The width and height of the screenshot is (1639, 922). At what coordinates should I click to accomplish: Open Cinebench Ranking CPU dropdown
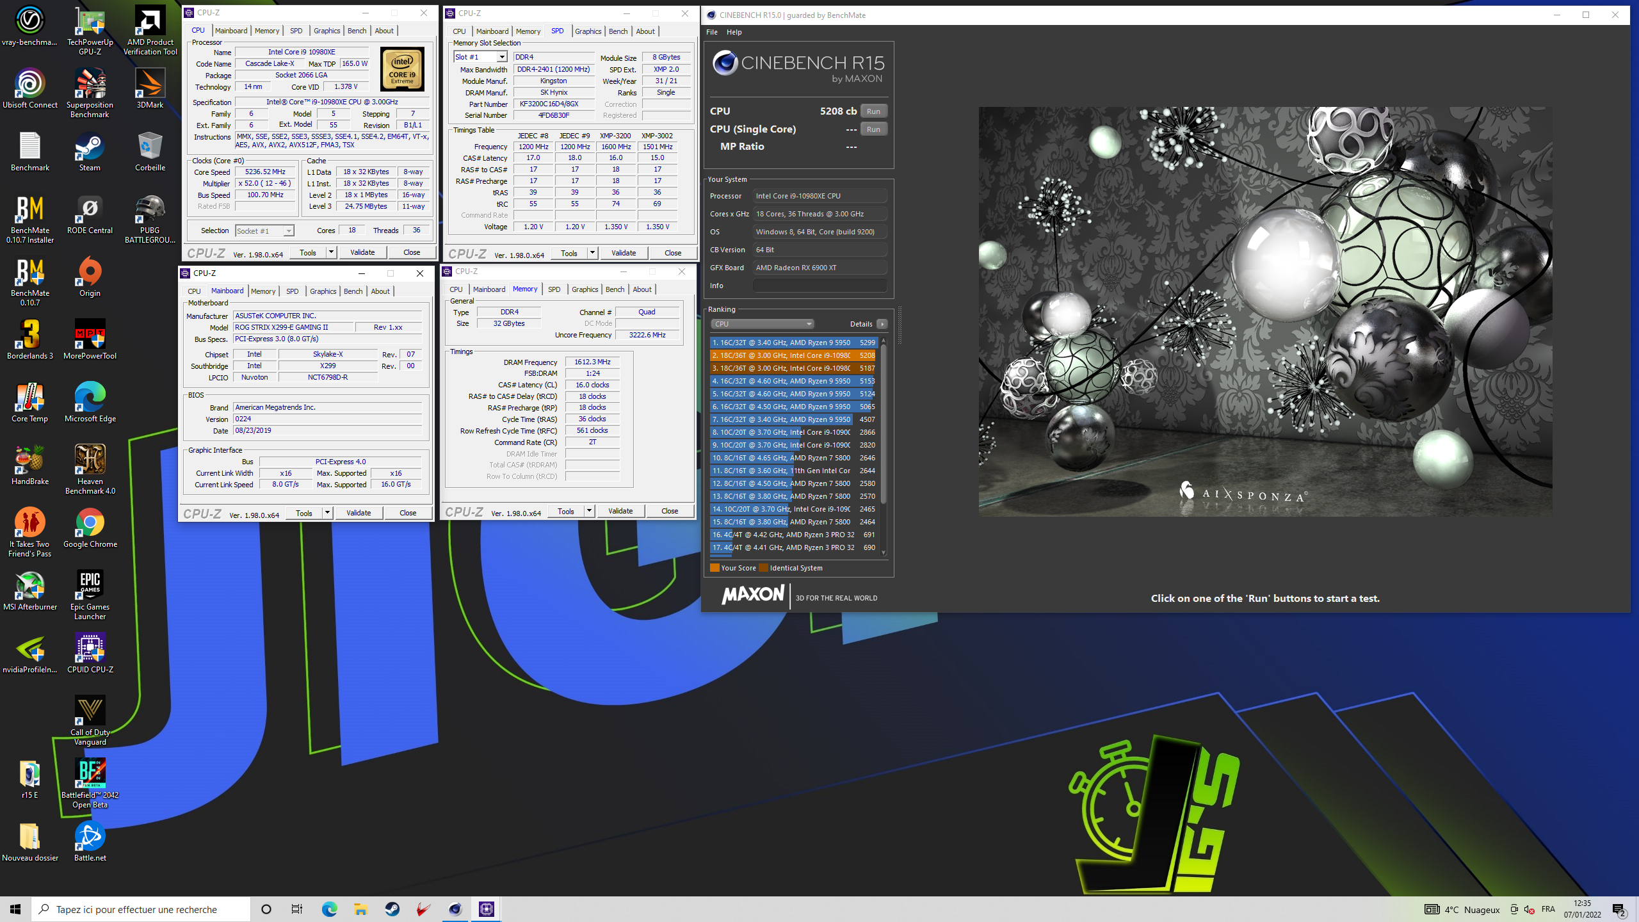pos(762,324)
